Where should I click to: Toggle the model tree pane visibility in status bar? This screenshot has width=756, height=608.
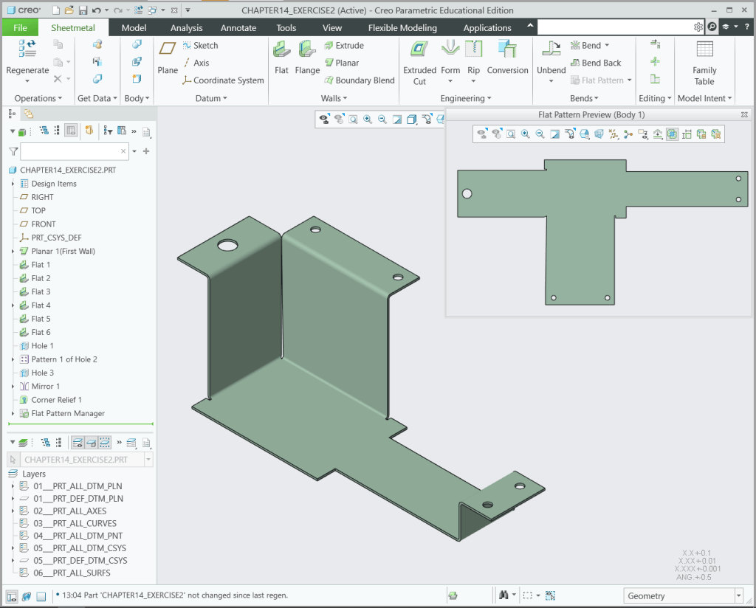tap(12, 596)
